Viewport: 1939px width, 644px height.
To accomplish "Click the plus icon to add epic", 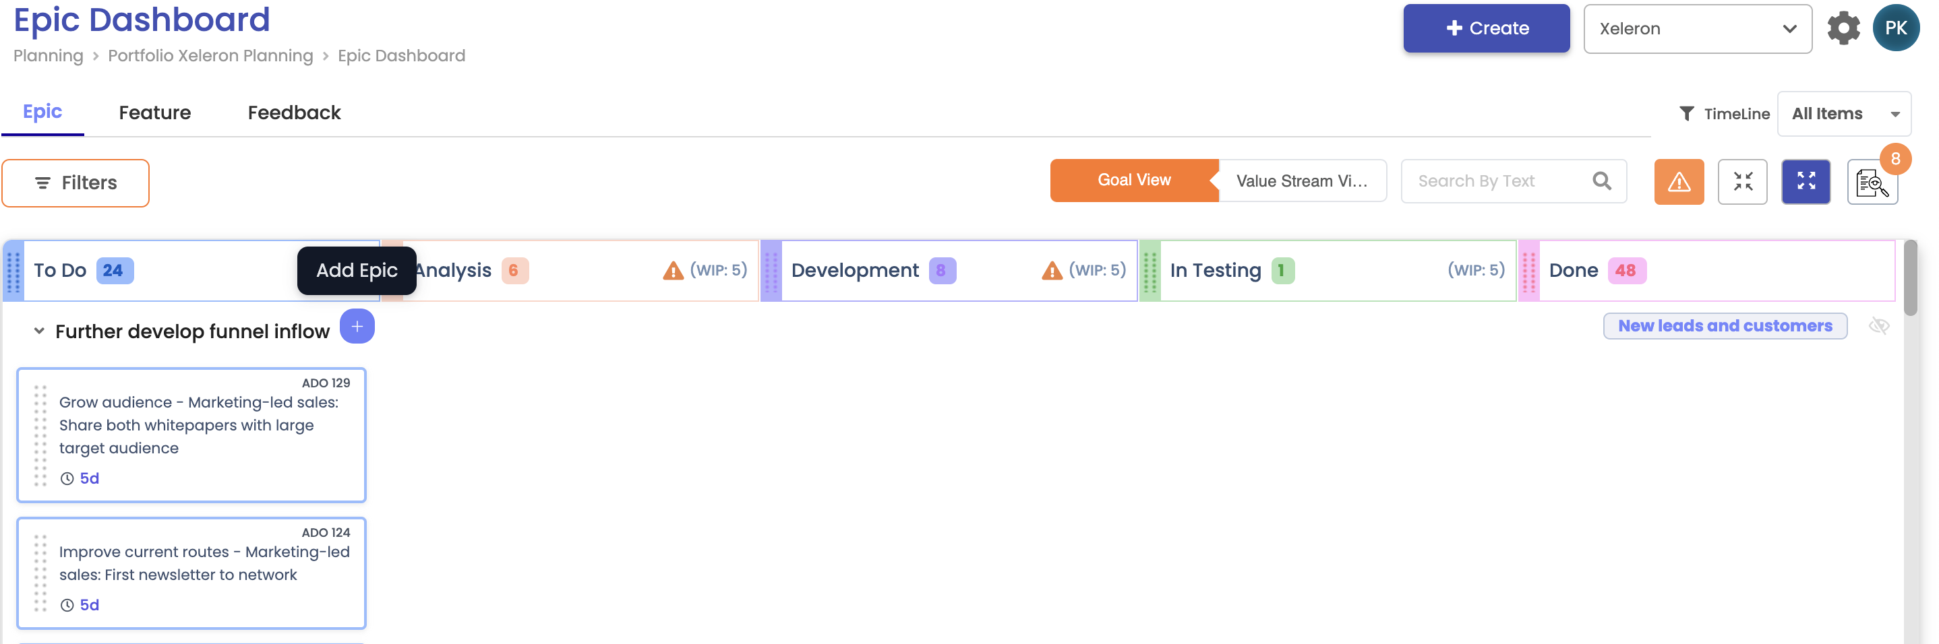I will click(x=357, y=327).
